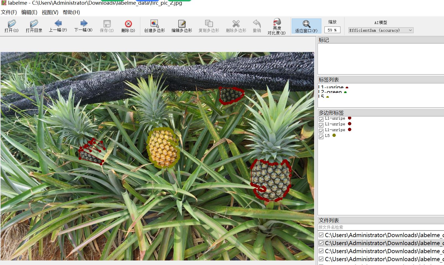Click the file name search box (按文件名检索)
Viewport: 444px width, 265px height.
pos(381,227)
